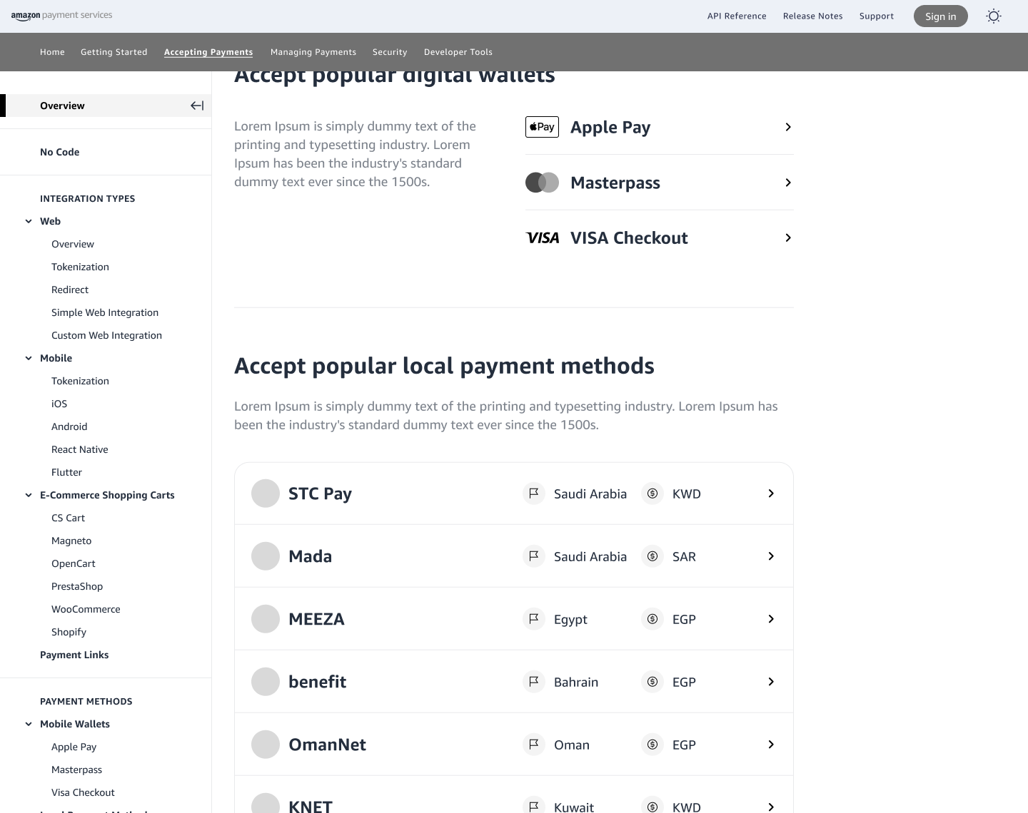Click the flag icon in Mada row
Screen dimensions: 1028x813
534,556
